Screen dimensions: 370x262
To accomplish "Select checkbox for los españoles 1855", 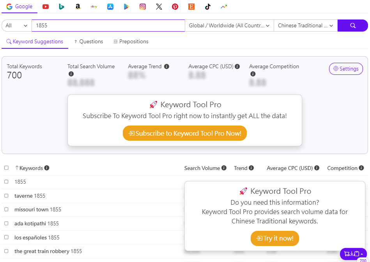I will pos(6,237).
